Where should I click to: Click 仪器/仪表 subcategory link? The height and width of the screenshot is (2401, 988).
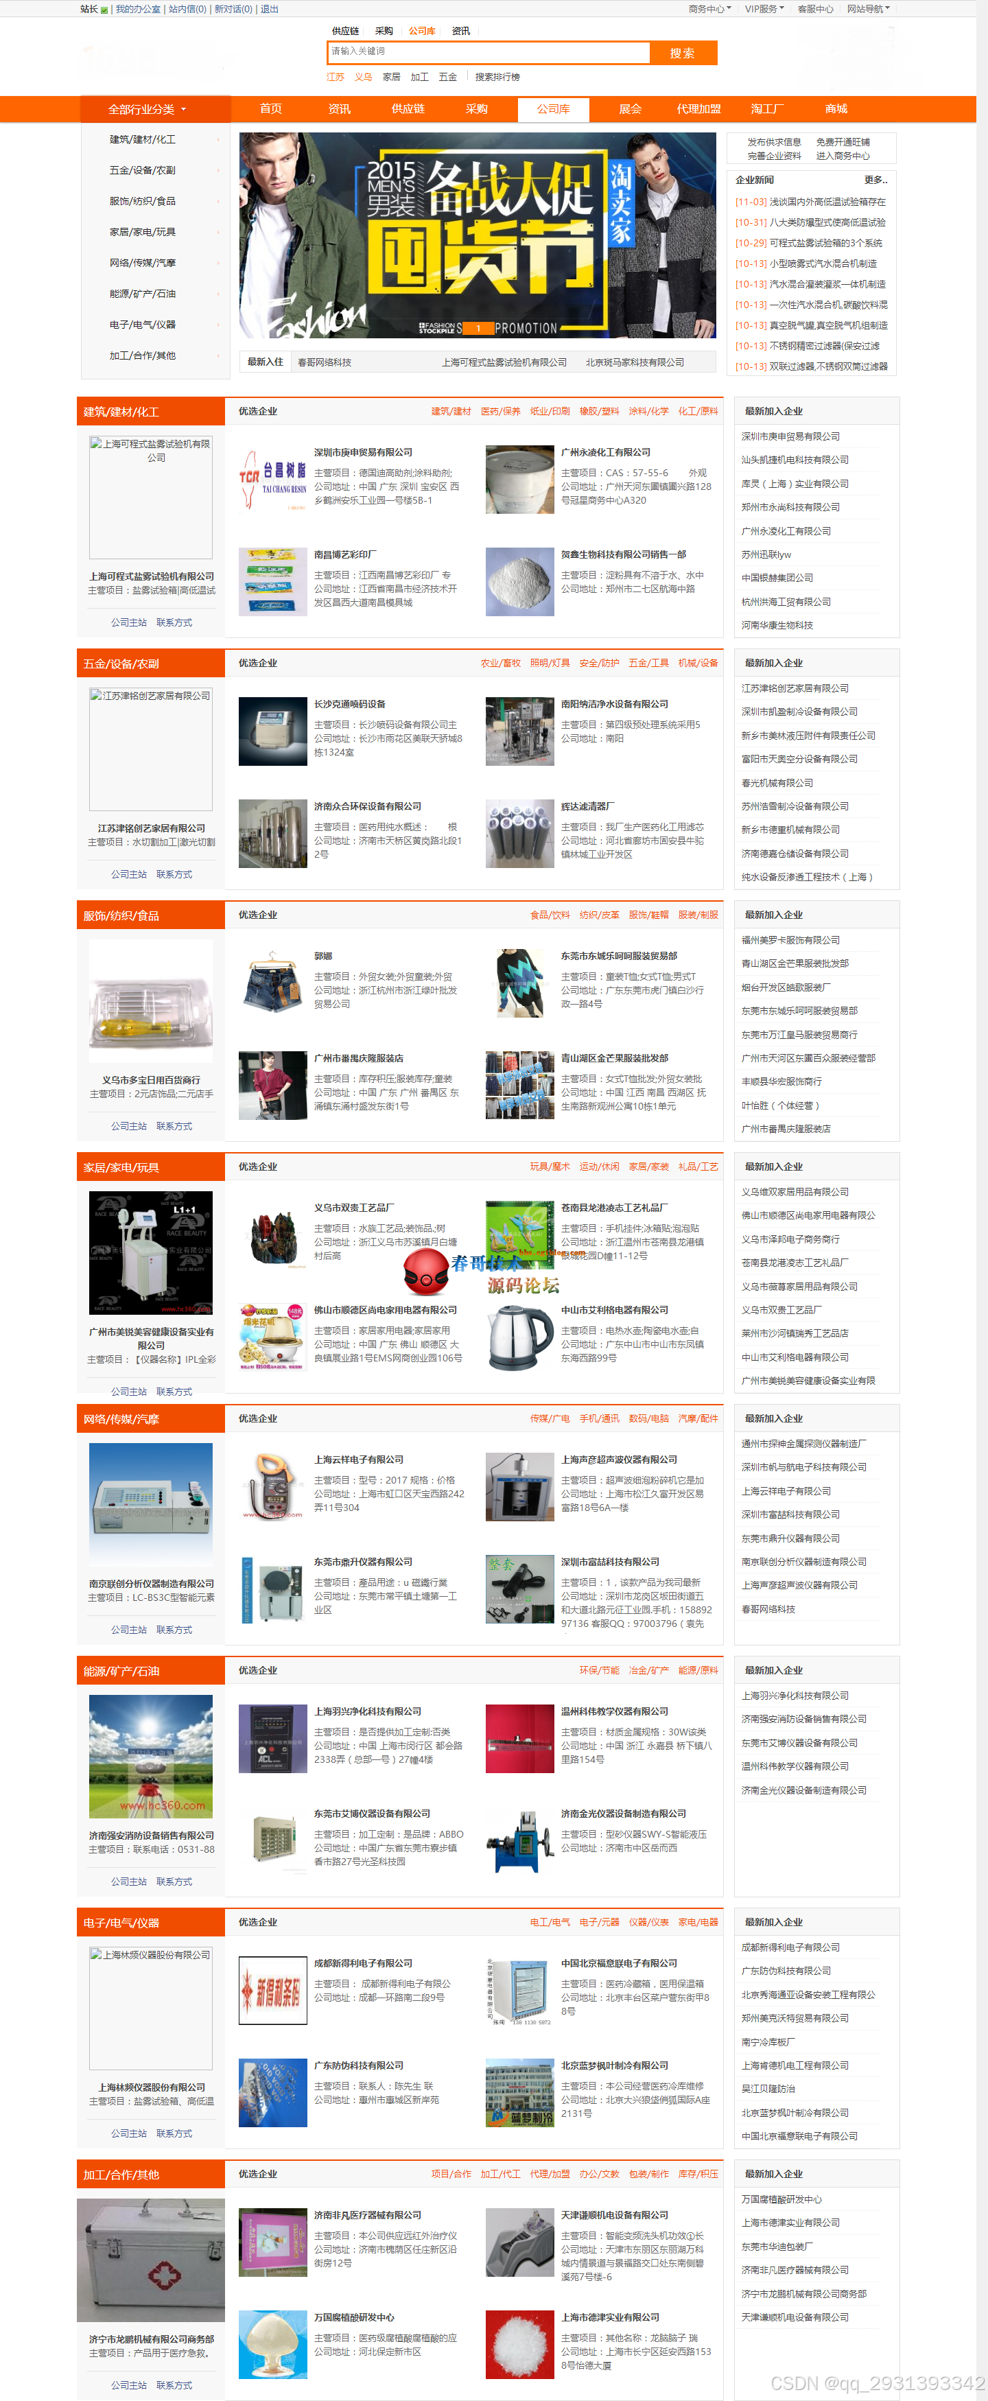[649, 1922]
